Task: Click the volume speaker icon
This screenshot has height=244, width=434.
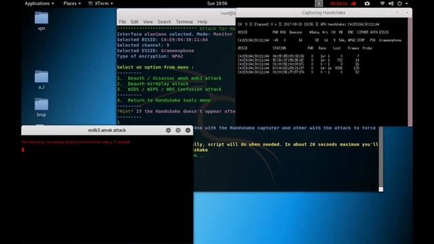Action: [x=391, y=3]
